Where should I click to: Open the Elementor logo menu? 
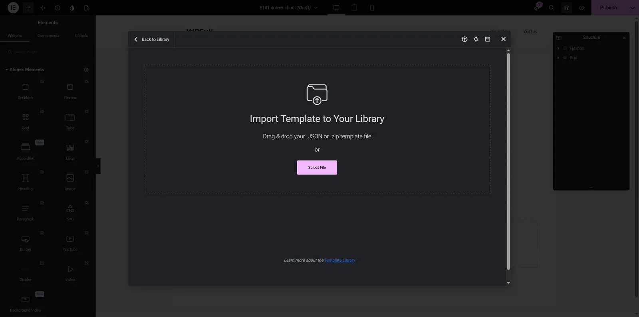[13, 8]
